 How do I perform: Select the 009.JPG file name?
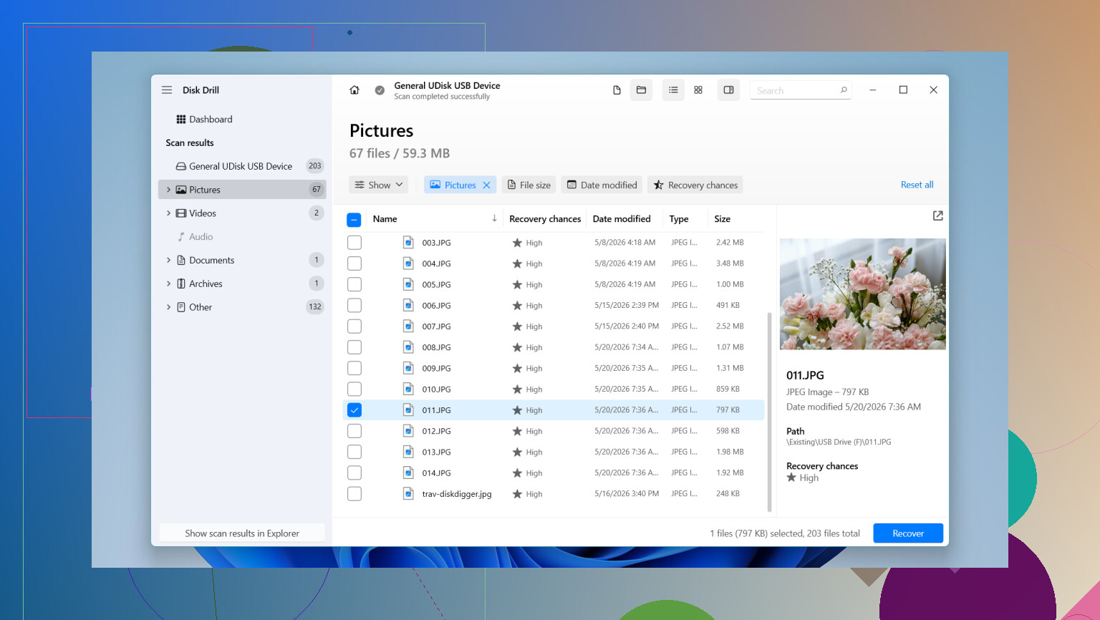point(436,369)
